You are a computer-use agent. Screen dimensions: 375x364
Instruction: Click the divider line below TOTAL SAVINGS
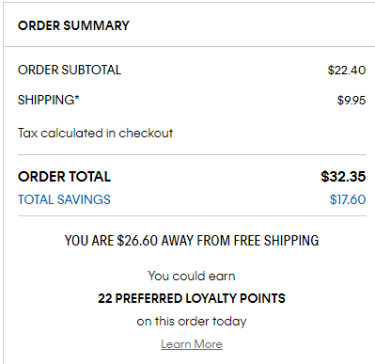point(192,215)
